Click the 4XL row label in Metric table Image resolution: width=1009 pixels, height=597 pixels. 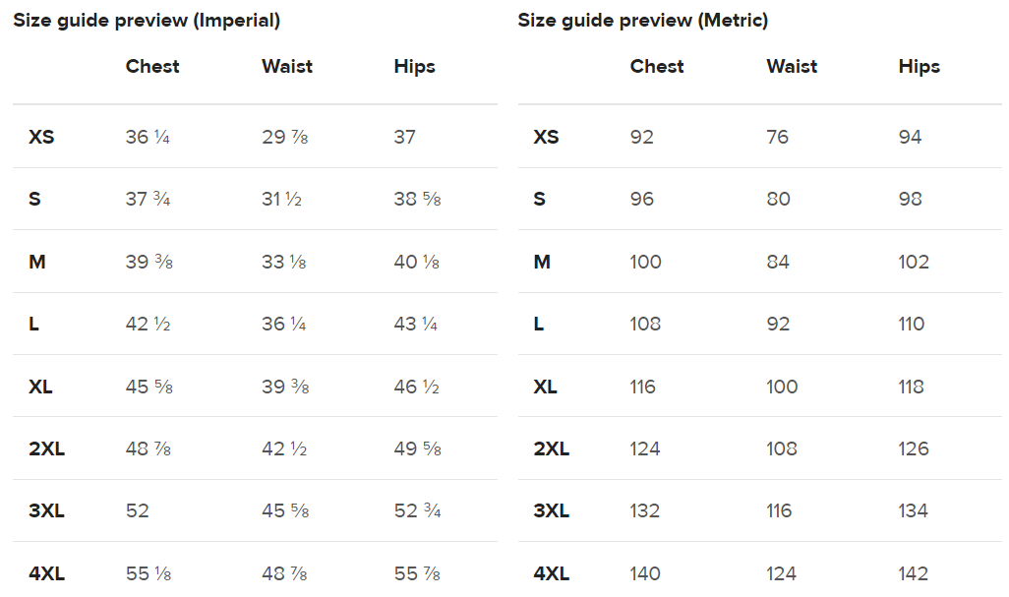coord(551,573)
